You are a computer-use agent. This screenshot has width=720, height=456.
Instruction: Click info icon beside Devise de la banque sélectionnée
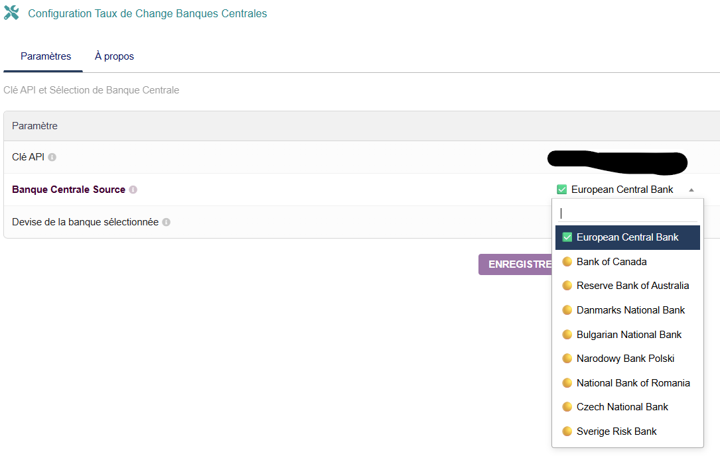pos(167,222)
